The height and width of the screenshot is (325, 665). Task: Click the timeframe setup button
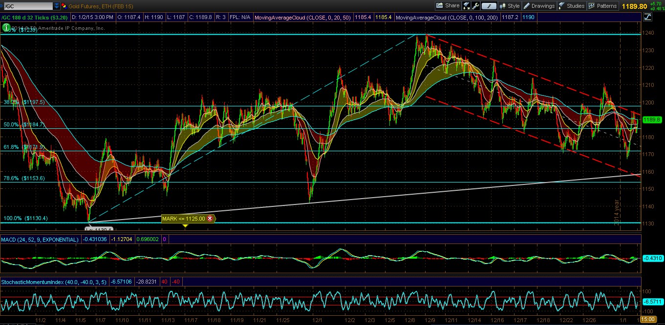coord(489,6)
